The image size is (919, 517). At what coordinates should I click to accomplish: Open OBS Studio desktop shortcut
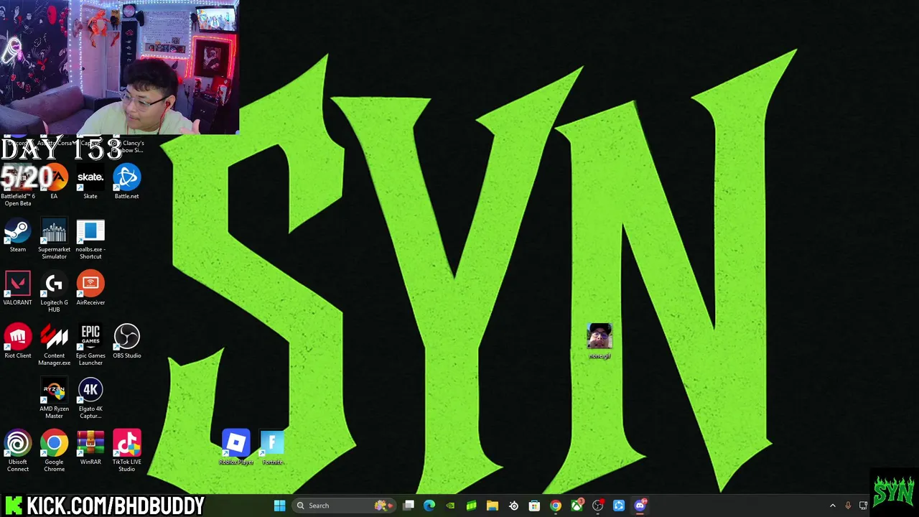pyautogui.click(x=126, y=342)
